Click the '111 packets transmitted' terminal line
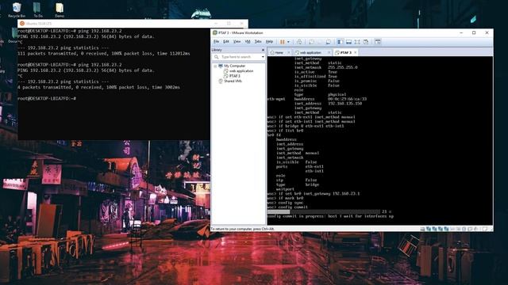 (x=104, y=53)
